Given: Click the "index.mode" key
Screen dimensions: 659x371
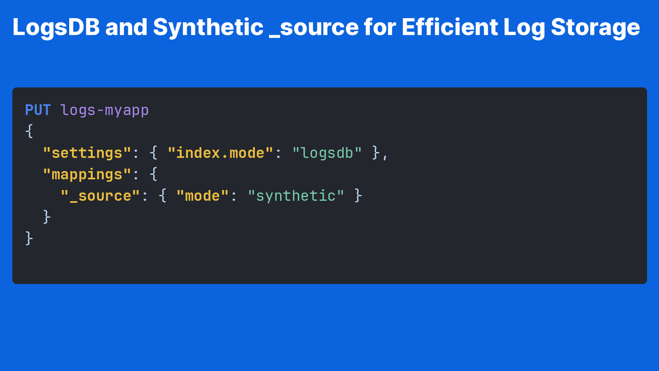Looking at the screenshot, I should (220, 153).
